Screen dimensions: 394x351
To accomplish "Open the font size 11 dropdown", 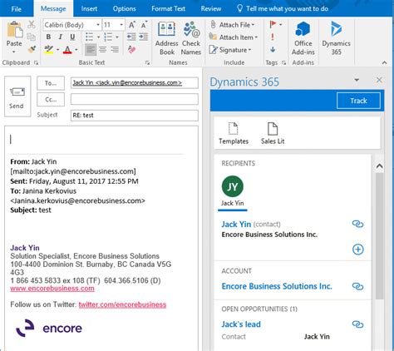I will (121, 25).
